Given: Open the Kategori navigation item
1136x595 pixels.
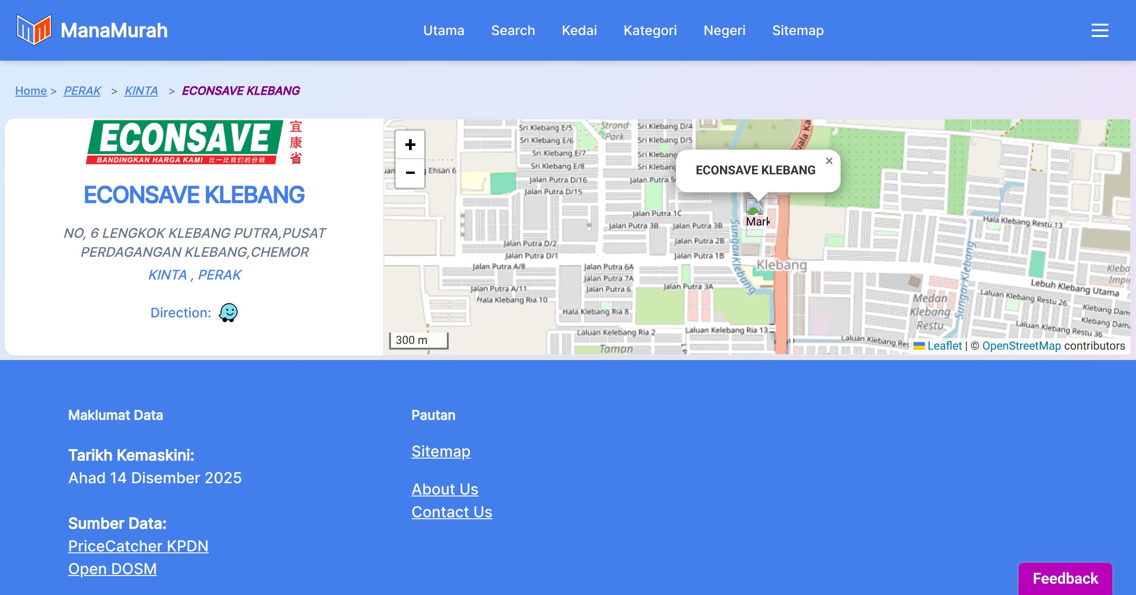Looking at the screenshot, I should (x=650, y=30).
